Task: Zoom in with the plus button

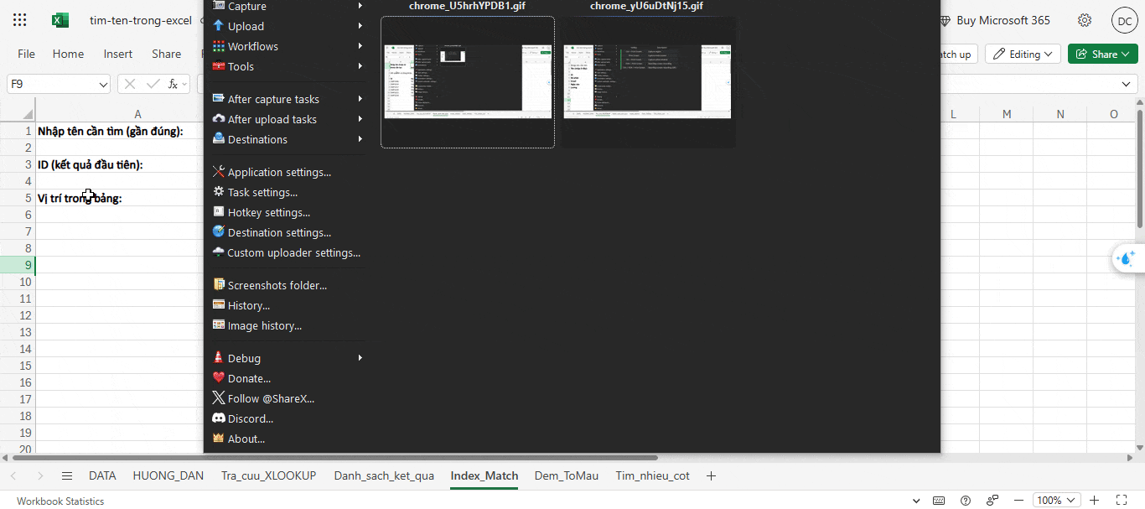Action: (x=1094, y=501)
